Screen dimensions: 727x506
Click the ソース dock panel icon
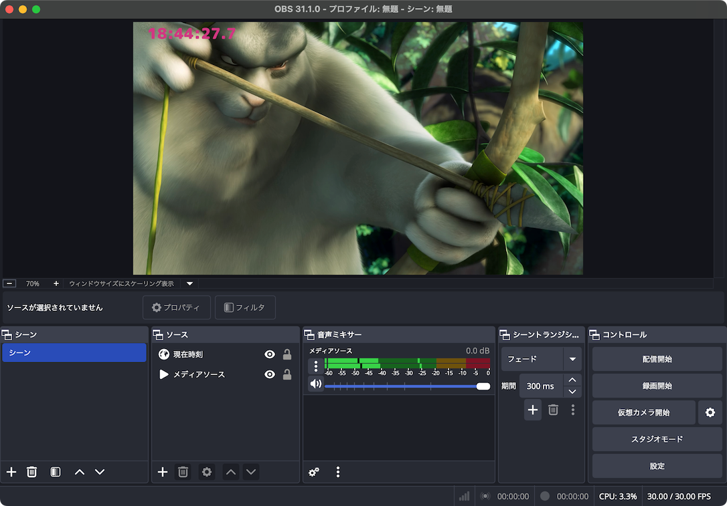click(158, 334)
